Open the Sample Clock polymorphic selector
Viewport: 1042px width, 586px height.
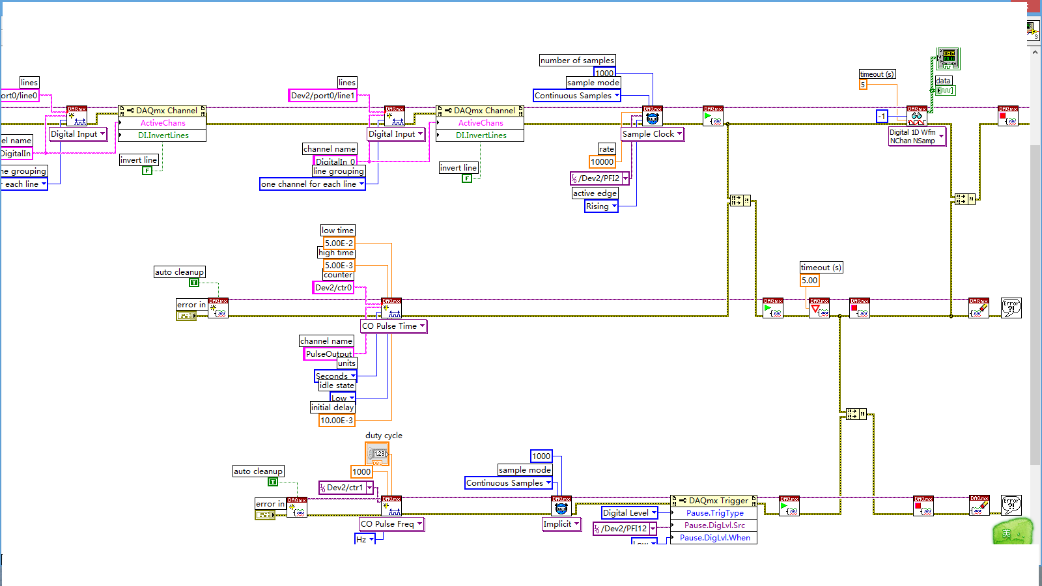coord(653,134)
